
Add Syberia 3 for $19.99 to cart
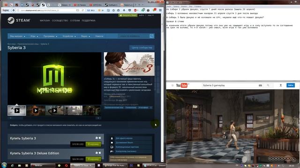point(93,144)
